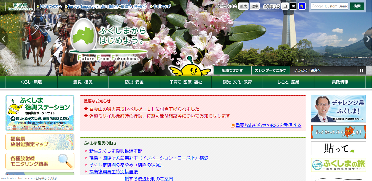Open the 福島県放射能測定マップ banner
This screenshot has height=181, width=372.
[40, 142]
